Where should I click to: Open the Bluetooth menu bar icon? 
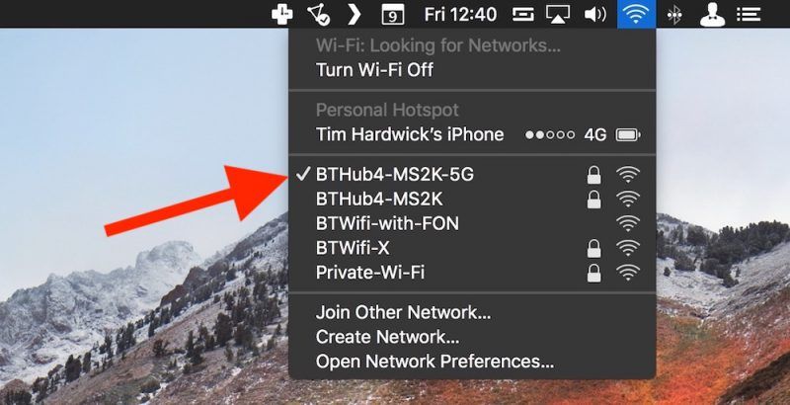[x=674, y=14]
